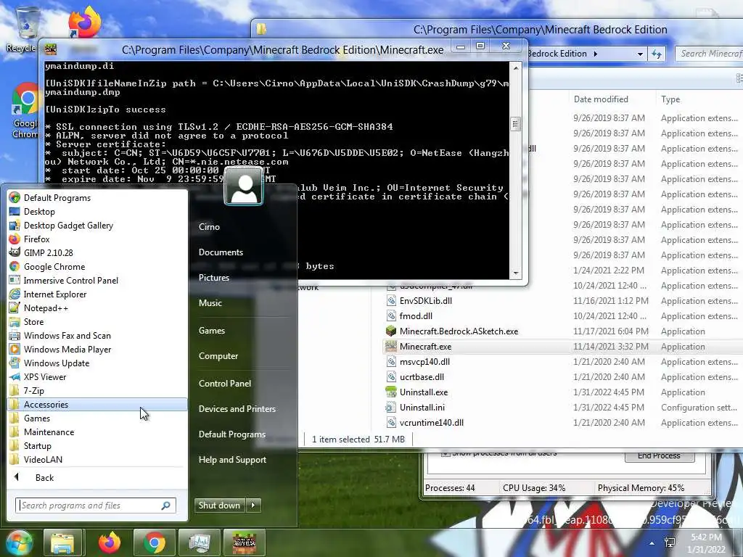
Task: Expand the VideoLAN folder
Action: click(97, 459)
